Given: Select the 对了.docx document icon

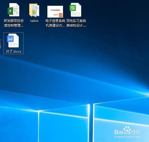Looking at the screenshot, I should 13,40.
